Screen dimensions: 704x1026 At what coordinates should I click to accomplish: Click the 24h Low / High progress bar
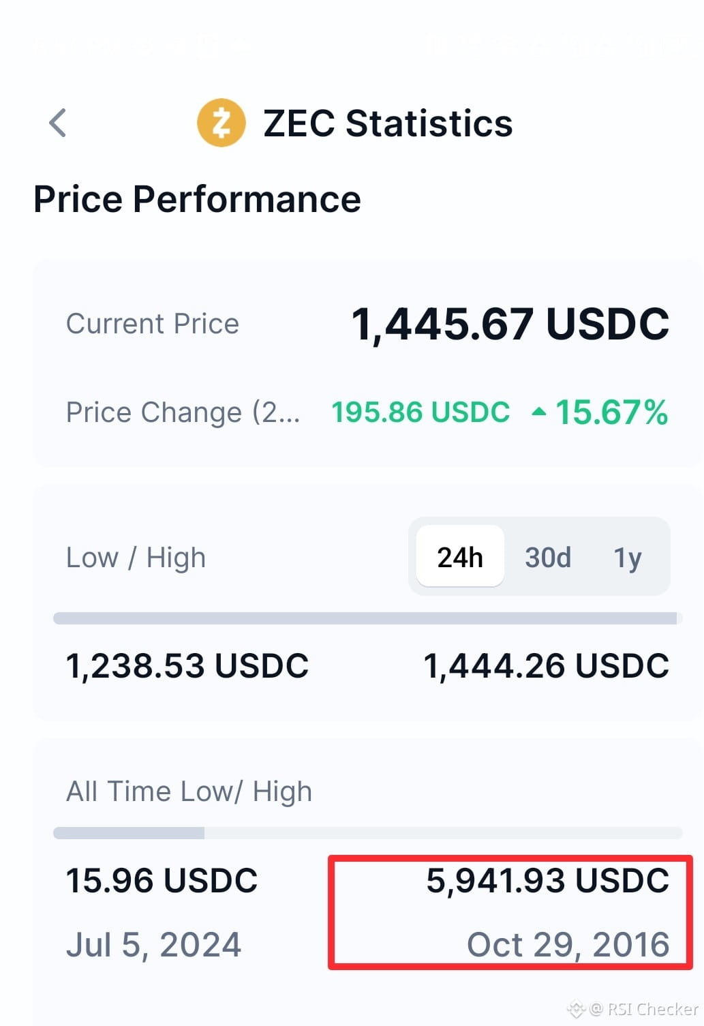point(368,618)
